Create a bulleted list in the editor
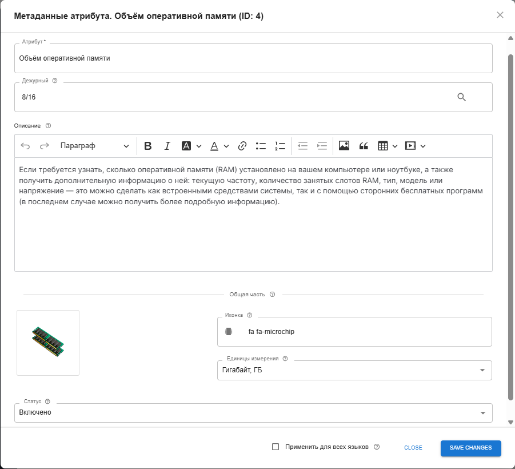The image size is (515, 469). 261,146
